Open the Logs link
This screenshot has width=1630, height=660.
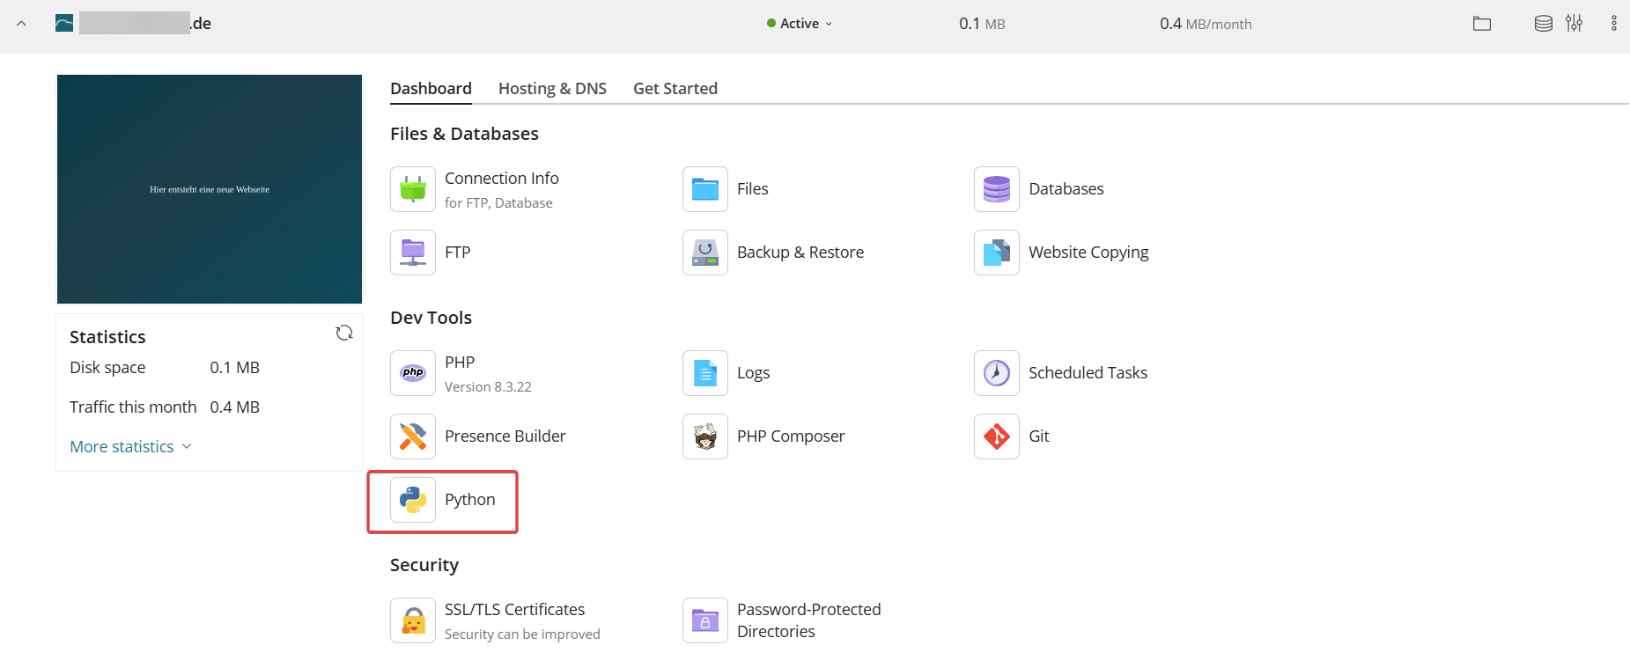pyautogui.click(x=753, y=373)
